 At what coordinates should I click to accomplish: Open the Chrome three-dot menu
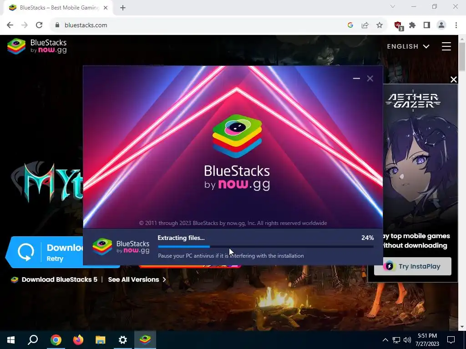(x=456, y=25)
